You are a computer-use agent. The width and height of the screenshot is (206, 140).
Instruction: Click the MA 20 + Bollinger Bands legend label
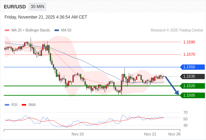click(31, 30)
